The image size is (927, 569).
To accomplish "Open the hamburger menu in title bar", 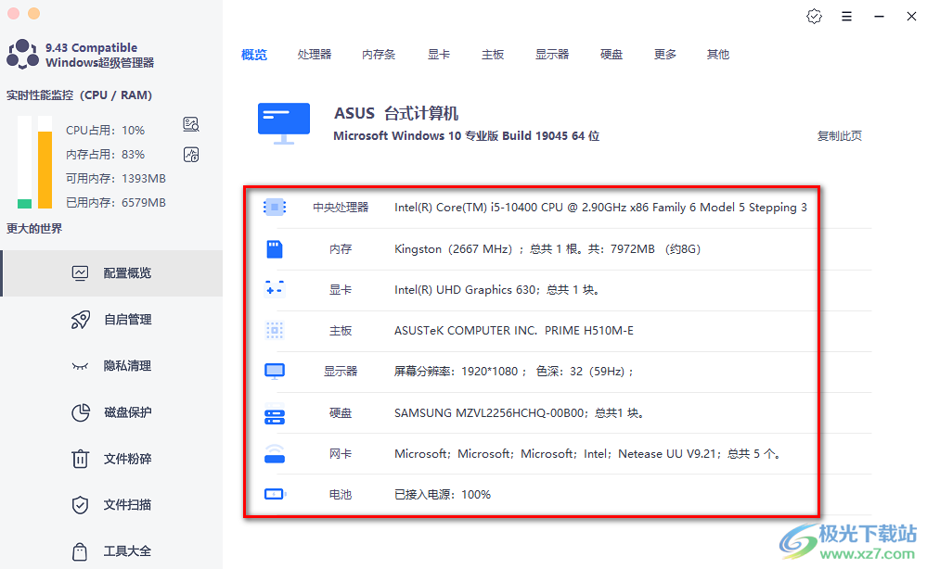I will point(846,17).
